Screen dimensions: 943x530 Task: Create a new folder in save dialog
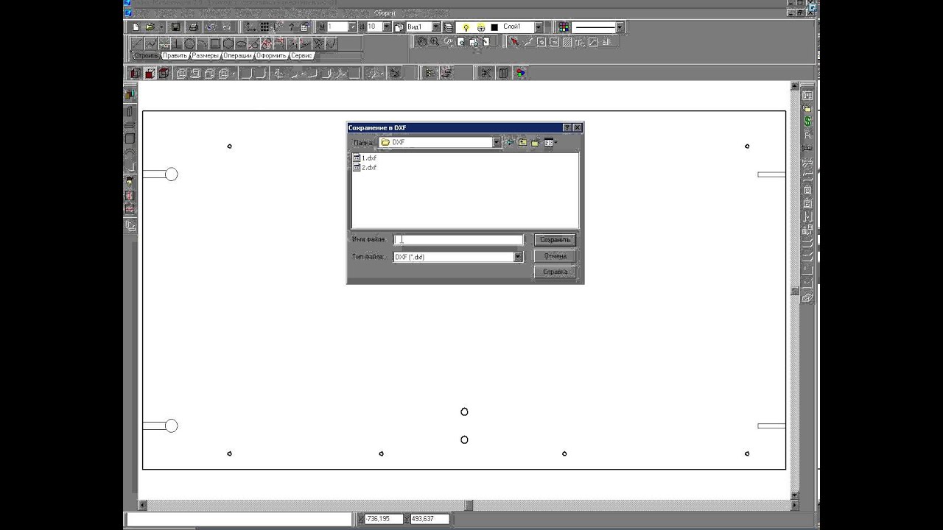[536, 142]
